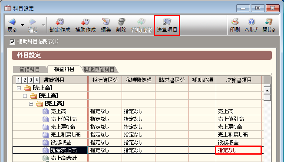Switch to the 貸借科目 tab
This screenshot has width=284, height=162.
point(30,70)
